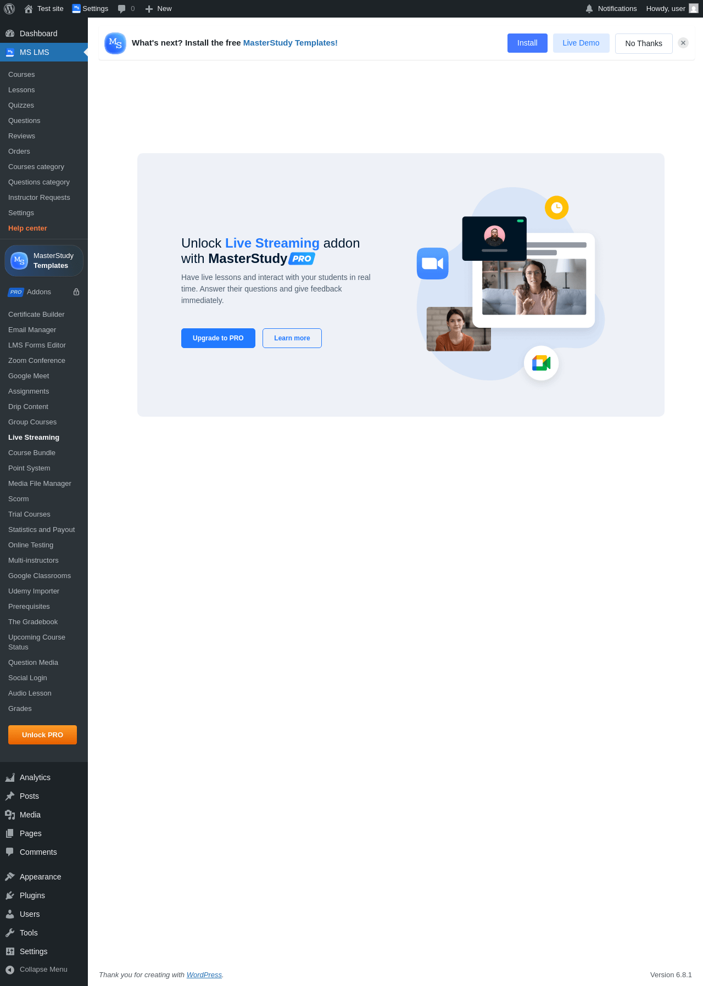The height and width of the screenshot is (986, 703).
Task: Click the Google Meet logo in illustration
Action: [x=541, y=363]
